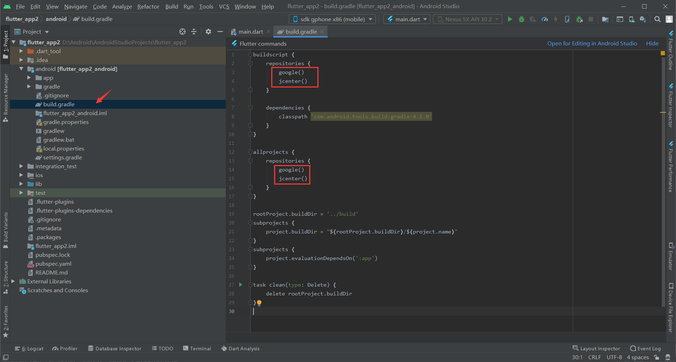Select settings.gradle file in tree

click(x=62, y=157)
